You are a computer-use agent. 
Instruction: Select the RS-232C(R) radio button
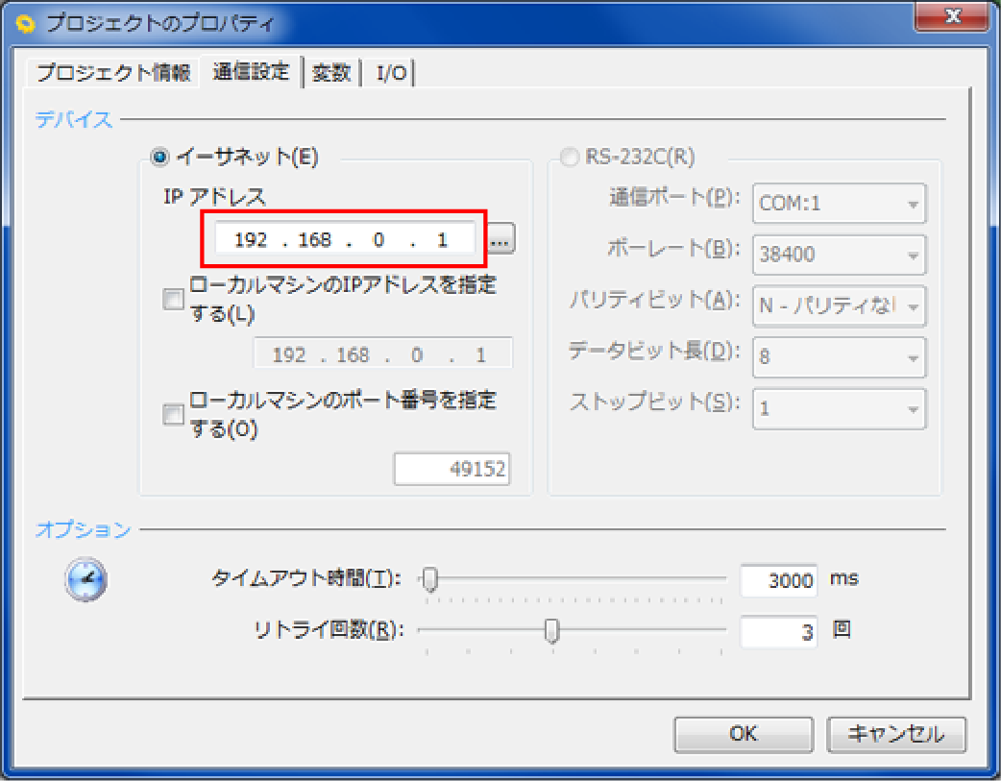point(571,157)
